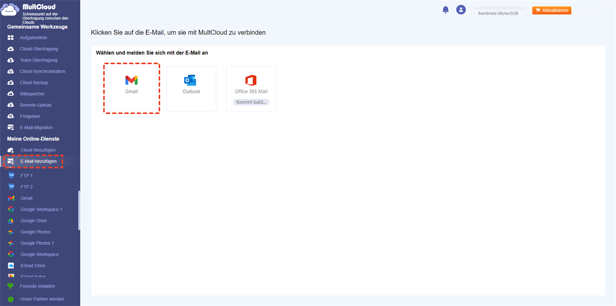The image size is (616, 306).
Task: Click the Google Drive triangle icon
Action: coord(10,221)
